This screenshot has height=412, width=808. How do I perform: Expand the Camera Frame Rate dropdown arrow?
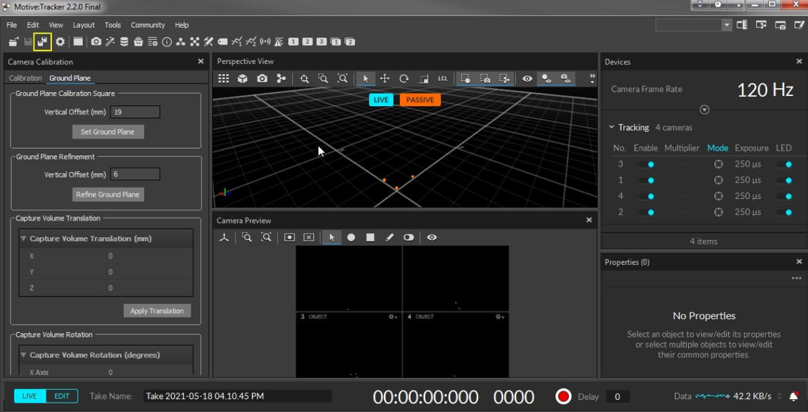pos(704,110)
